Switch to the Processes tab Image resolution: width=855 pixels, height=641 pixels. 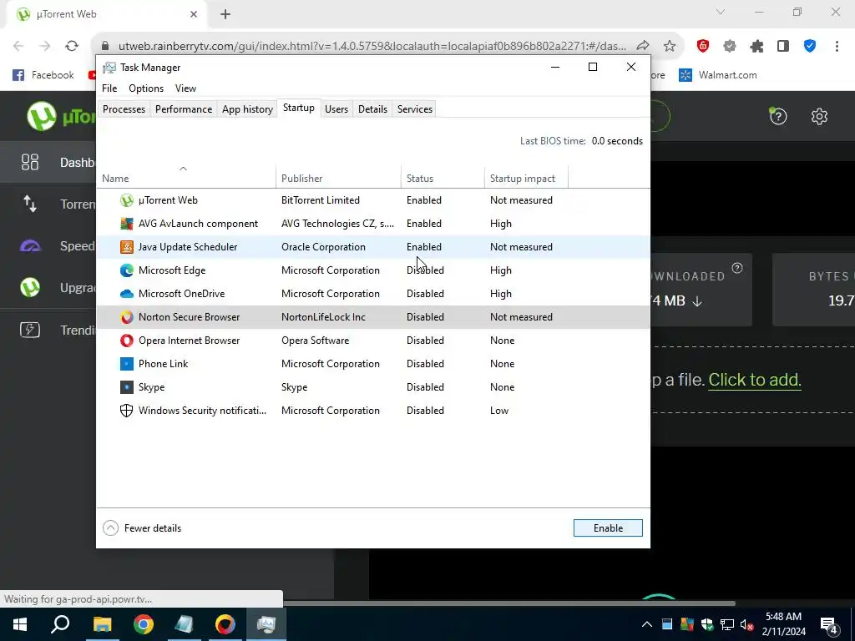coord(124,109)
